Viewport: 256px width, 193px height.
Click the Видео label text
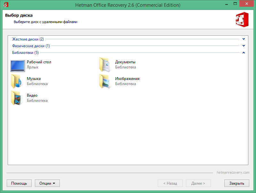[32, 95]
